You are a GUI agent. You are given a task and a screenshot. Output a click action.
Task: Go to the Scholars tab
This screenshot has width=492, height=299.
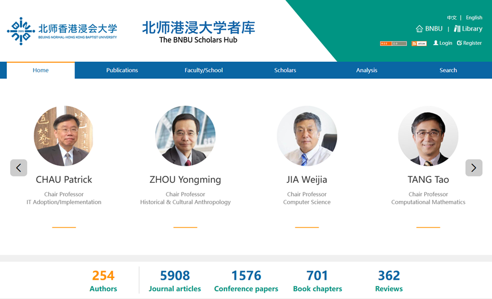pyautogui.click(x=285, y=70)
